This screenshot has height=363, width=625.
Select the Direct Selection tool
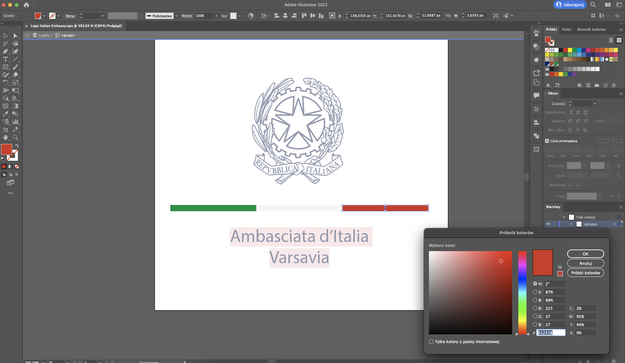pyautogui.click(x=15, y=36)
